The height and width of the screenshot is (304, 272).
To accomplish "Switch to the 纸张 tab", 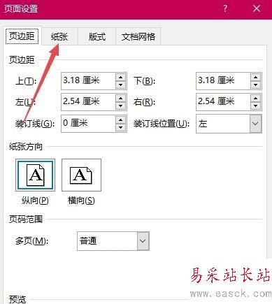I will [x=59, y=36].
